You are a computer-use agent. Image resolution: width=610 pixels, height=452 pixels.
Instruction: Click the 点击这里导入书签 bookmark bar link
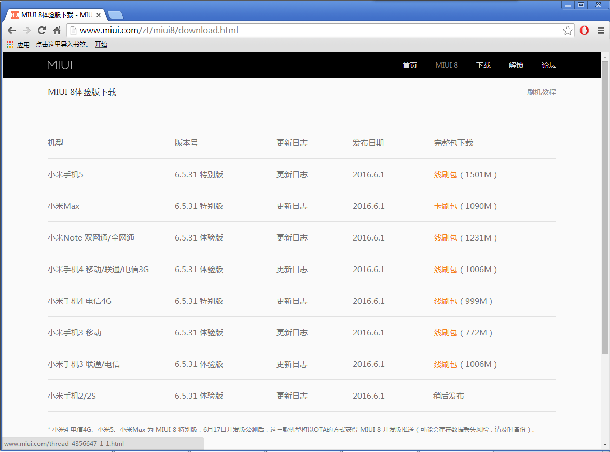(62, 45)
